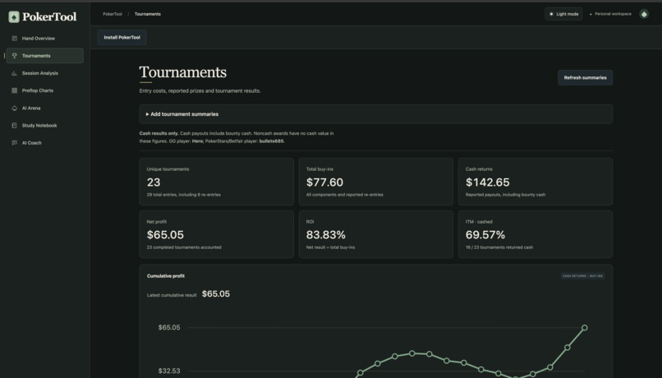The image size is (662, 378).
Task: Click the $65.05 axis label on chart
Action: point(169,327)
